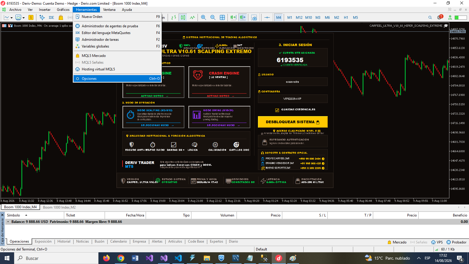Screen dimensions: 469x264
Task: Click the DESBLOQUEAR SISTEMA button
Action: [293, 122]
